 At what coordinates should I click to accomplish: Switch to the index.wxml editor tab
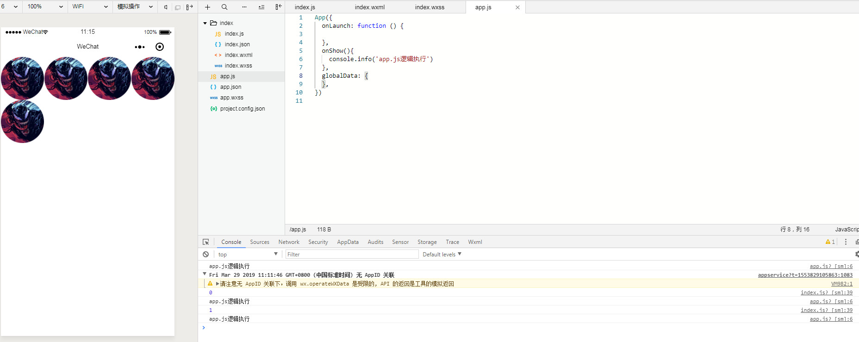370,7
